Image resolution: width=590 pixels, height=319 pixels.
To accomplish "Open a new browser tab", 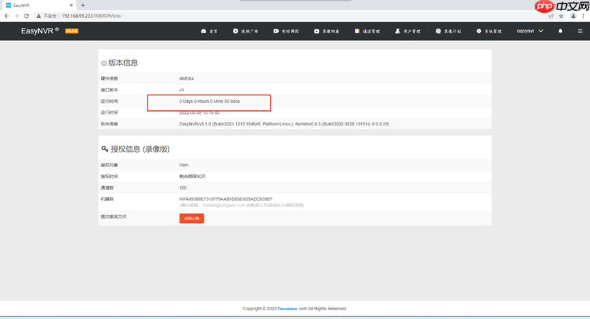I will point(83,5).
